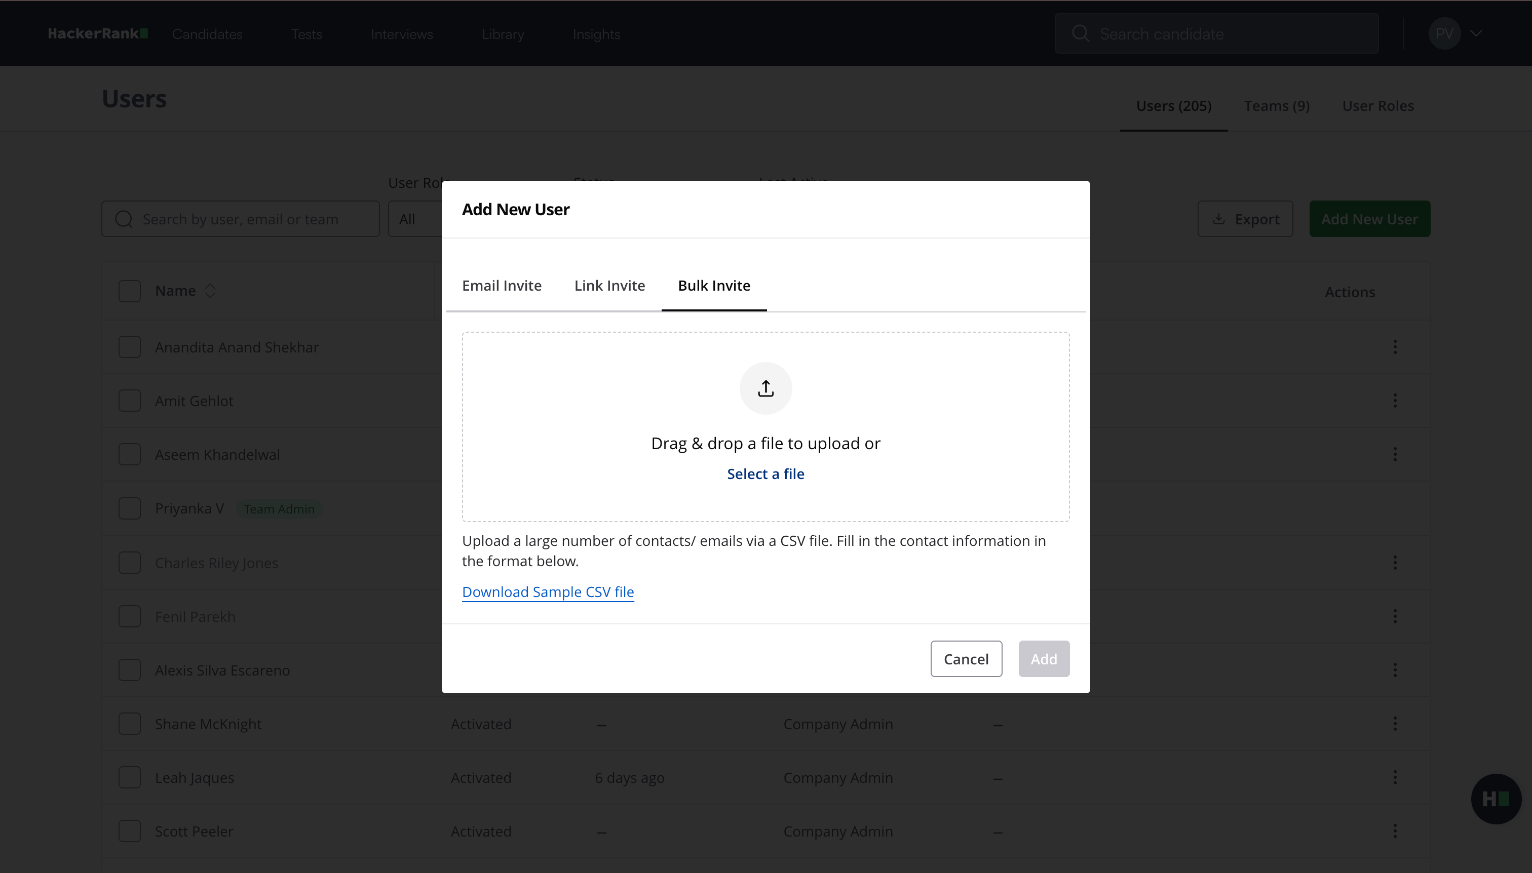Click the PV profile avatar
Image resolution: width=1532 pixels, height=873 pixels.
pos(1444,33)
